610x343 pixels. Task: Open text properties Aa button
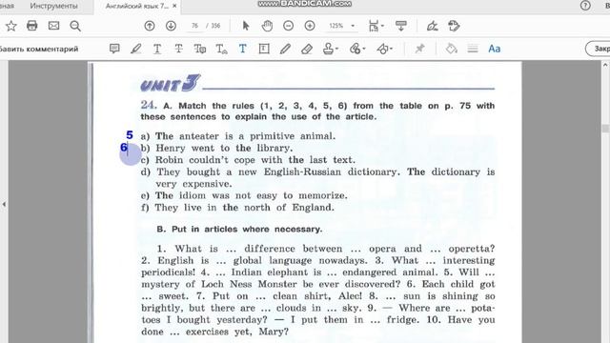tap(494, 49)
